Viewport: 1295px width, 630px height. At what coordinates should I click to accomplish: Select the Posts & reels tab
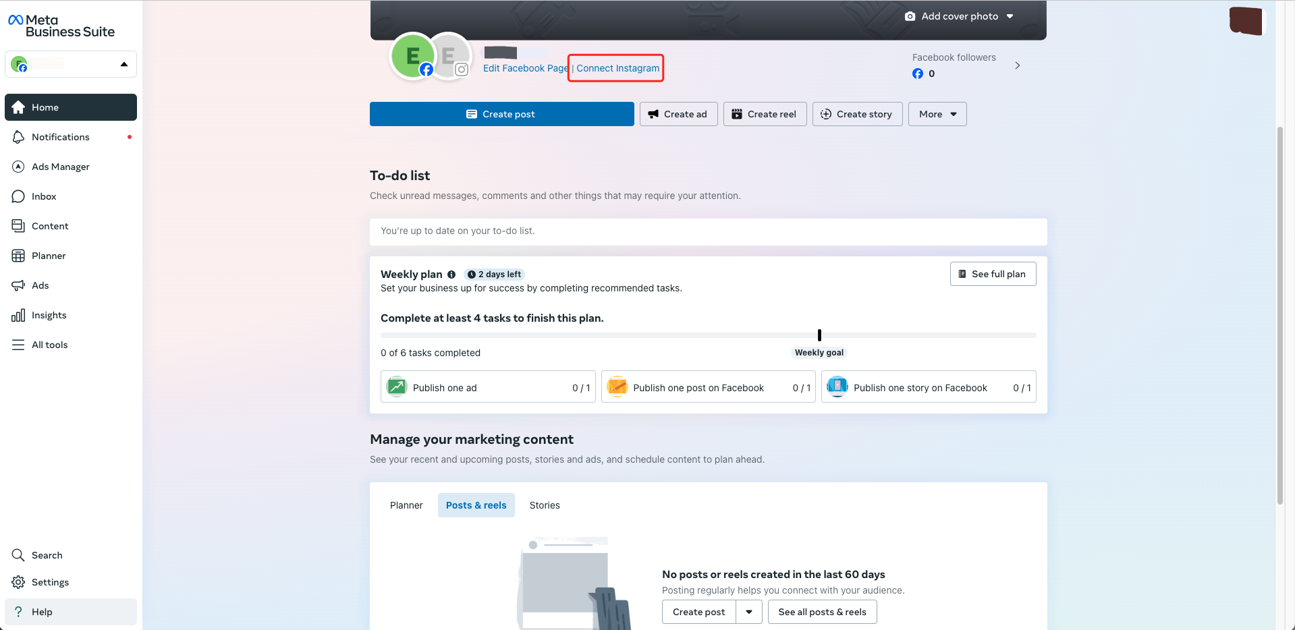pos(476,505)
